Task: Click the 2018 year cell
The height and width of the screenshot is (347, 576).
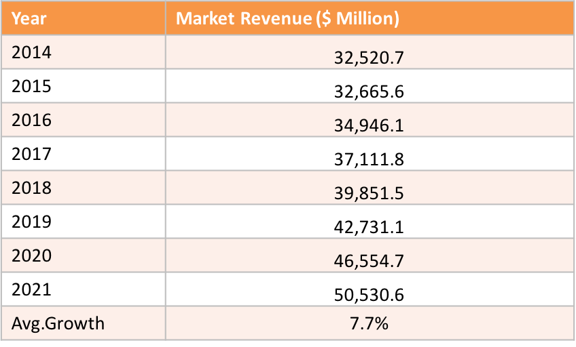Action: click(x=84, y=188)
